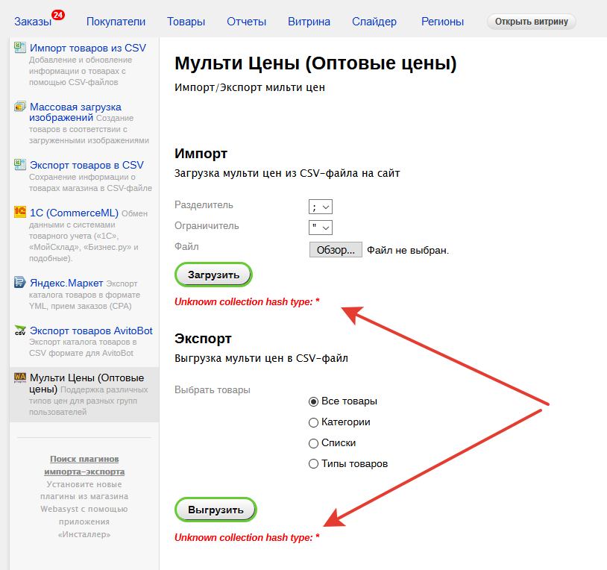Viewport: 607px width, 570px height.
Task: Open the Ограничитель dropdown
Action: 321,227
